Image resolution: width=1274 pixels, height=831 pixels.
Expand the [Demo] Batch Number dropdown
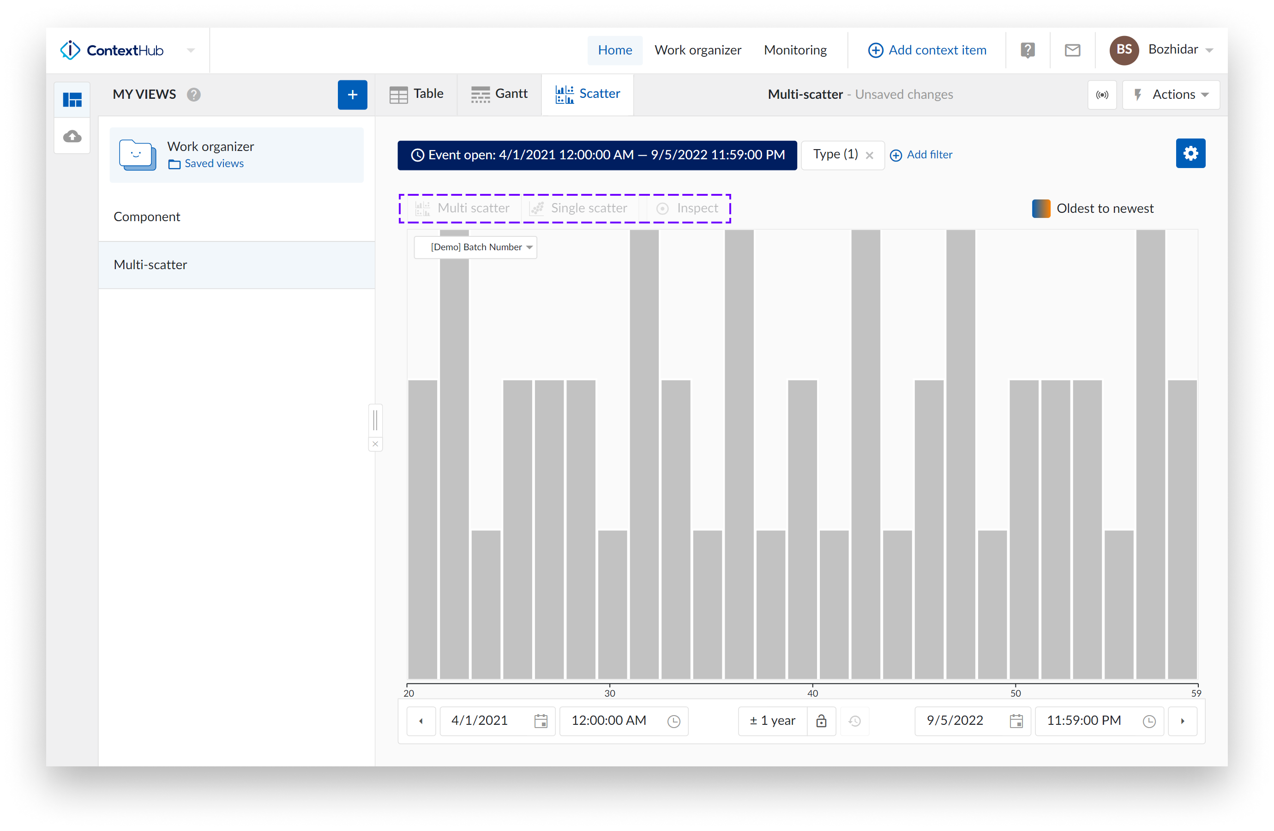[x=475, y=247]
